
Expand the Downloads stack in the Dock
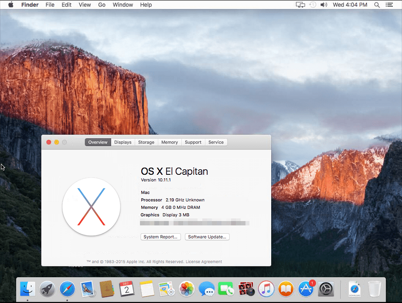354,289
